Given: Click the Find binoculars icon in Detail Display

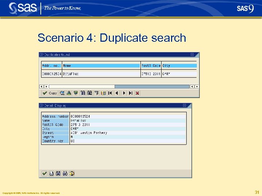Looking at the screenshot, I should click(58, 173).
